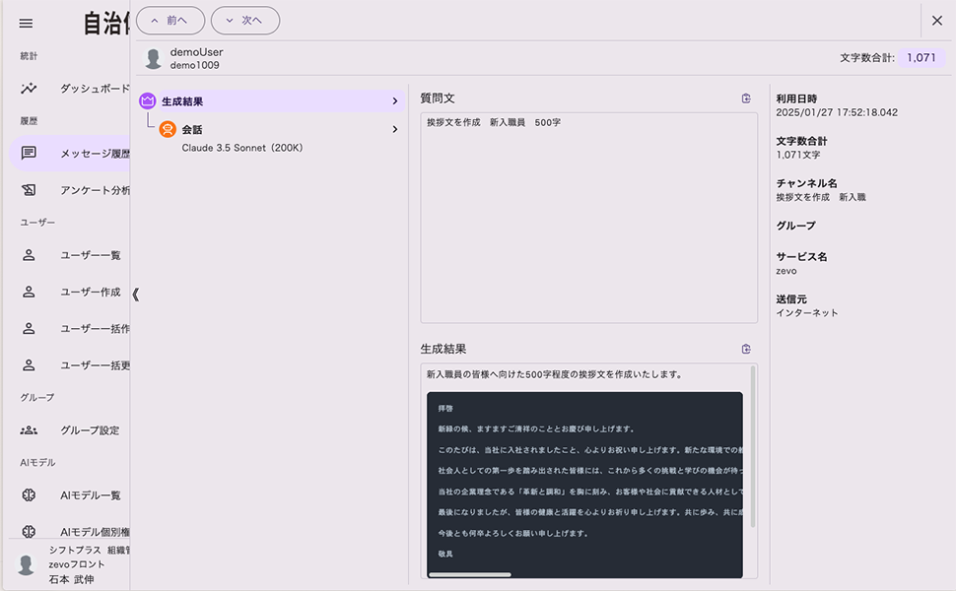Click the 石本 武伸 profile avatar
The height and width of the screenshot is (591, 956).
[26, 564]
